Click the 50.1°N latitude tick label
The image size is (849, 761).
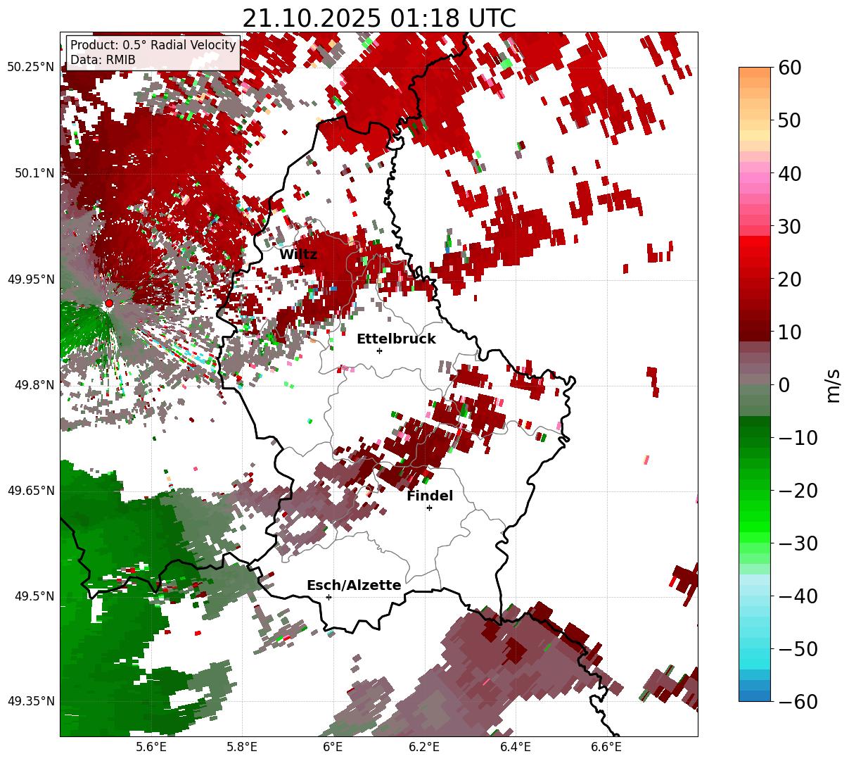pyautogui.click(x=34, y=173)
